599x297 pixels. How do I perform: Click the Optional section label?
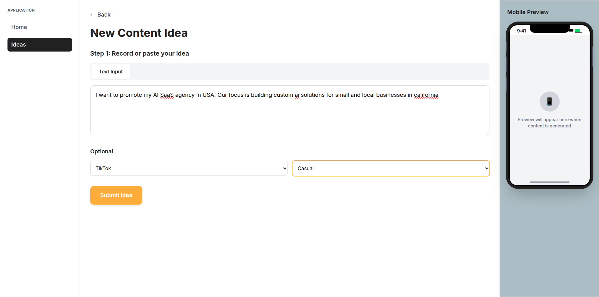pos(101,151)
